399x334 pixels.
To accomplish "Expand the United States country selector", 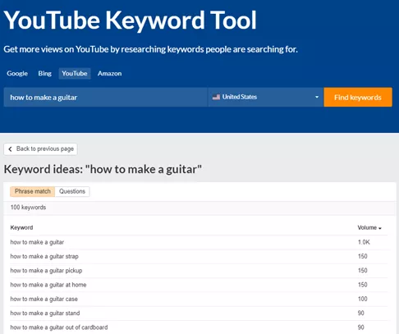I will [266, 97].
